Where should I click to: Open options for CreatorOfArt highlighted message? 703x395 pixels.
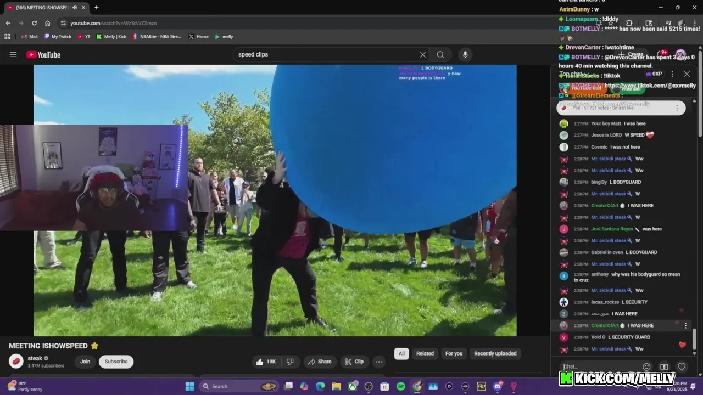click(x=685, y=325)
